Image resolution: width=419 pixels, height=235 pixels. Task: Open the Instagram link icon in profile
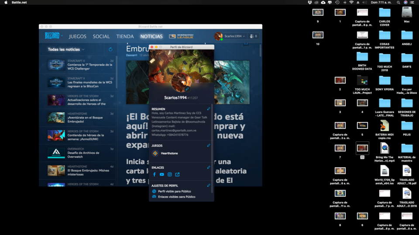[x=169, y=175]
